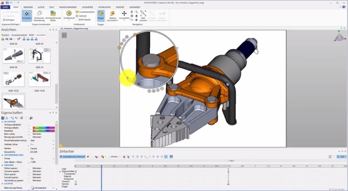Click the Einfügen button
Viewport: 348px width, 191px height.
(8, 20)
